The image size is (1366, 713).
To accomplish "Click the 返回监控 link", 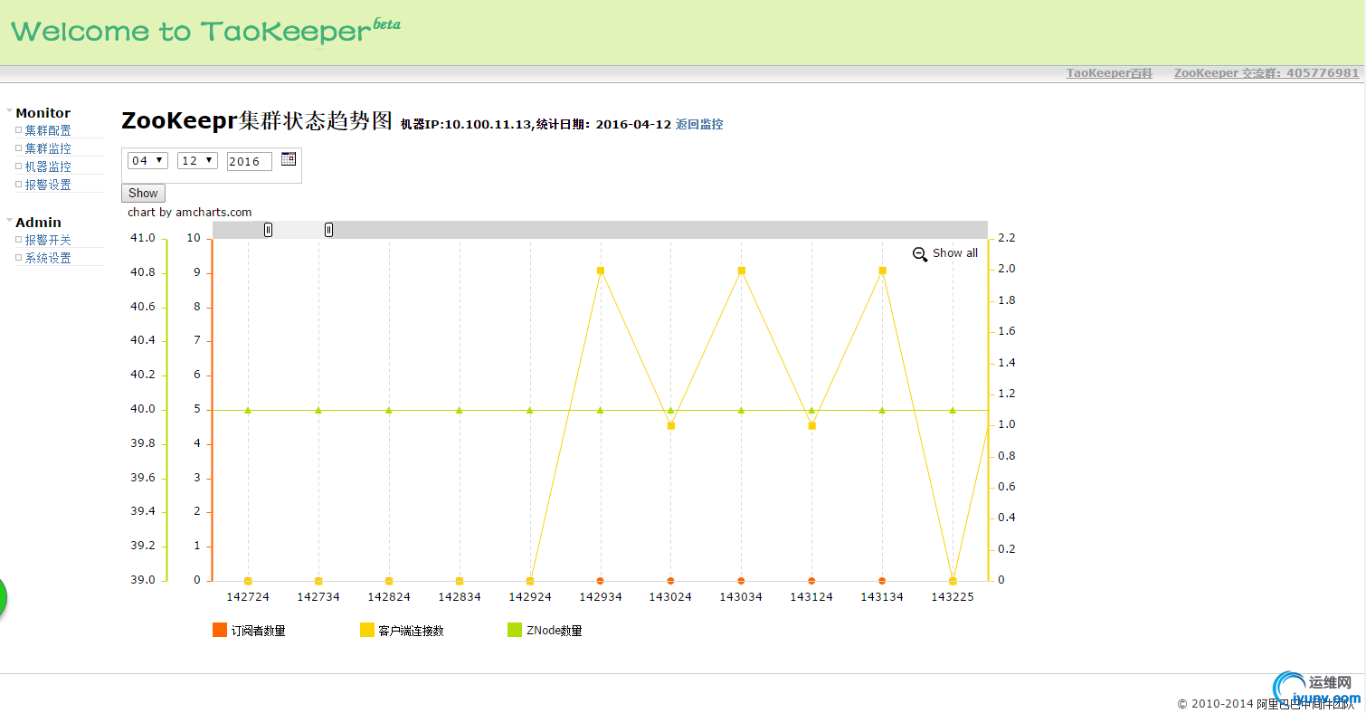I will (699, 124).
